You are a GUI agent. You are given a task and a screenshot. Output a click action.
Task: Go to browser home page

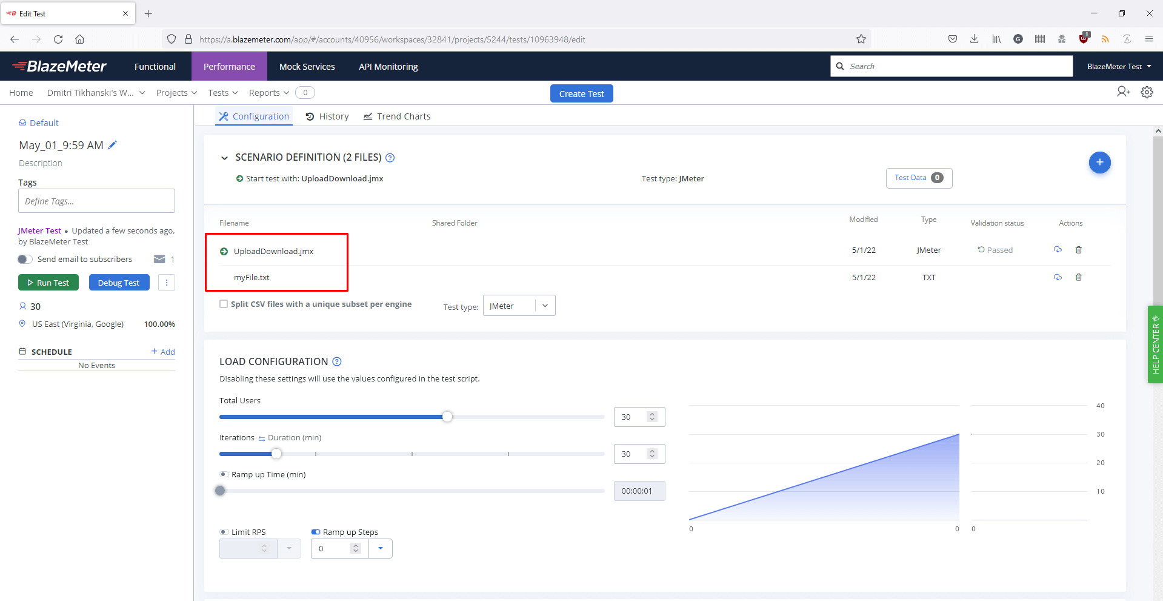[79, 39]
